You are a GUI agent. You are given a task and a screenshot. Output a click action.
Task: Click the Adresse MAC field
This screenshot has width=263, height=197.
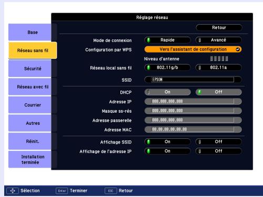pos(193,129)
